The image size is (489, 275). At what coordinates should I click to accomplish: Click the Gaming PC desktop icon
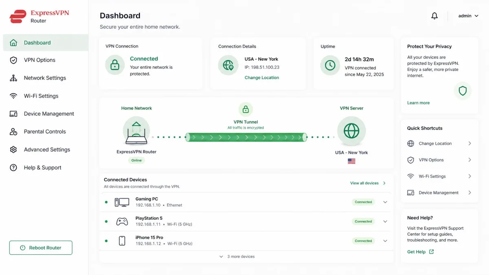point(122,202)
